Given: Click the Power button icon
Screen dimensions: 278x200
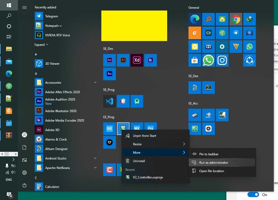Looking at the screenshot, I should (x=24, y=185).
